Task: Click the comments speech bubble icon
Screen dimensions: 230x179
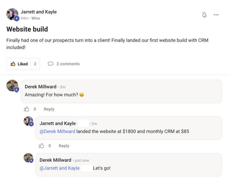Action: 50,64
